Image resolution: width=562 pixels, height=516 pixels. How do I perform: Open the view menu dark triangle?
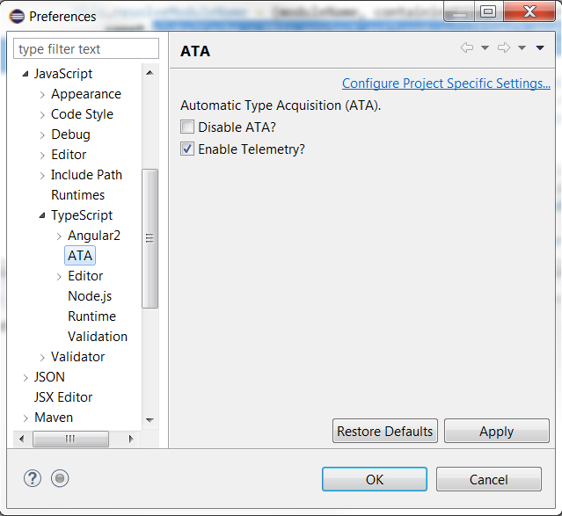point(540,47)
